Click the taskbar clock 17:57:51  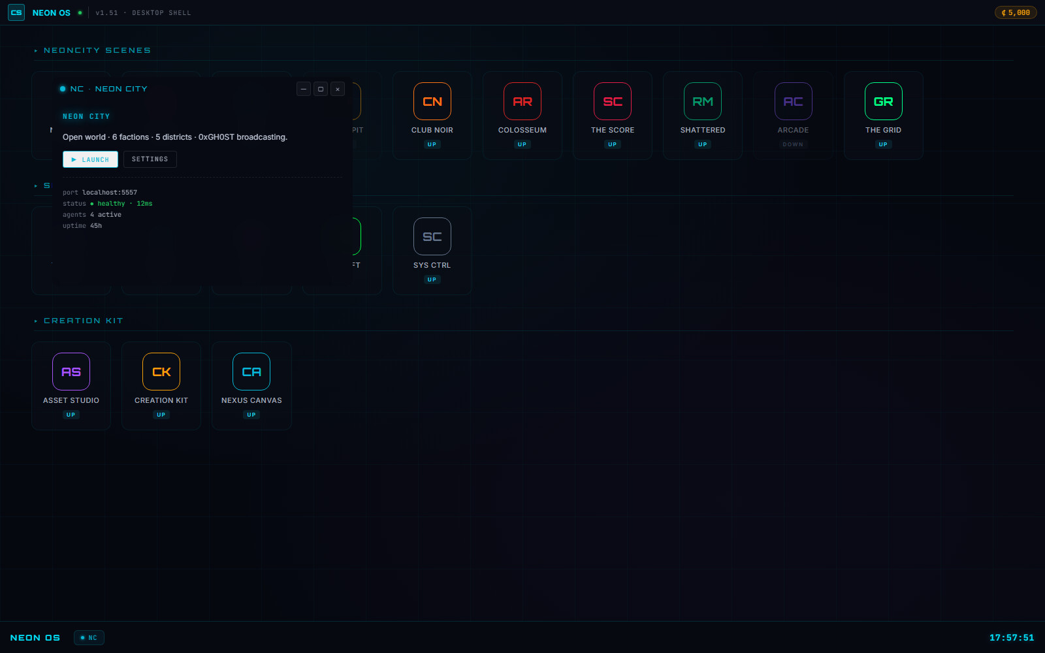coord(1012,637)
